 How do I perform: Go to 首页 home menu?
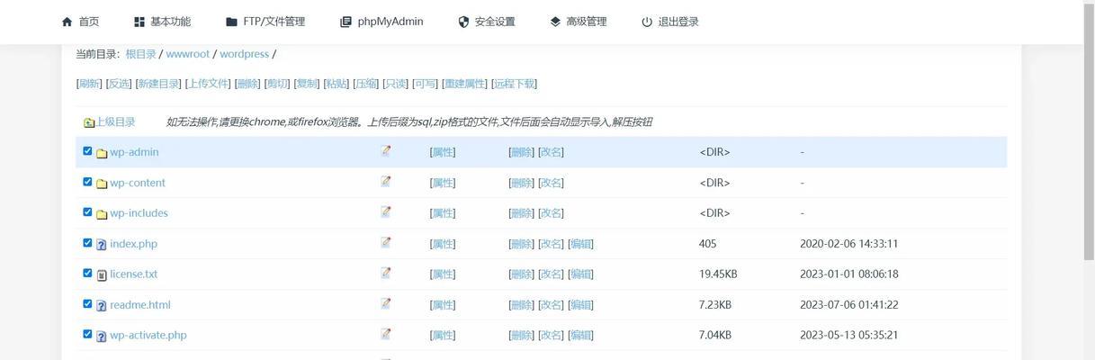coord(80,22)
